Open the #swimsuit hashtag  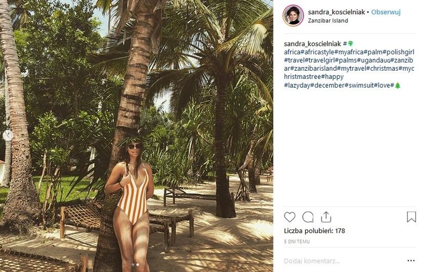click(x=359, y=85)
